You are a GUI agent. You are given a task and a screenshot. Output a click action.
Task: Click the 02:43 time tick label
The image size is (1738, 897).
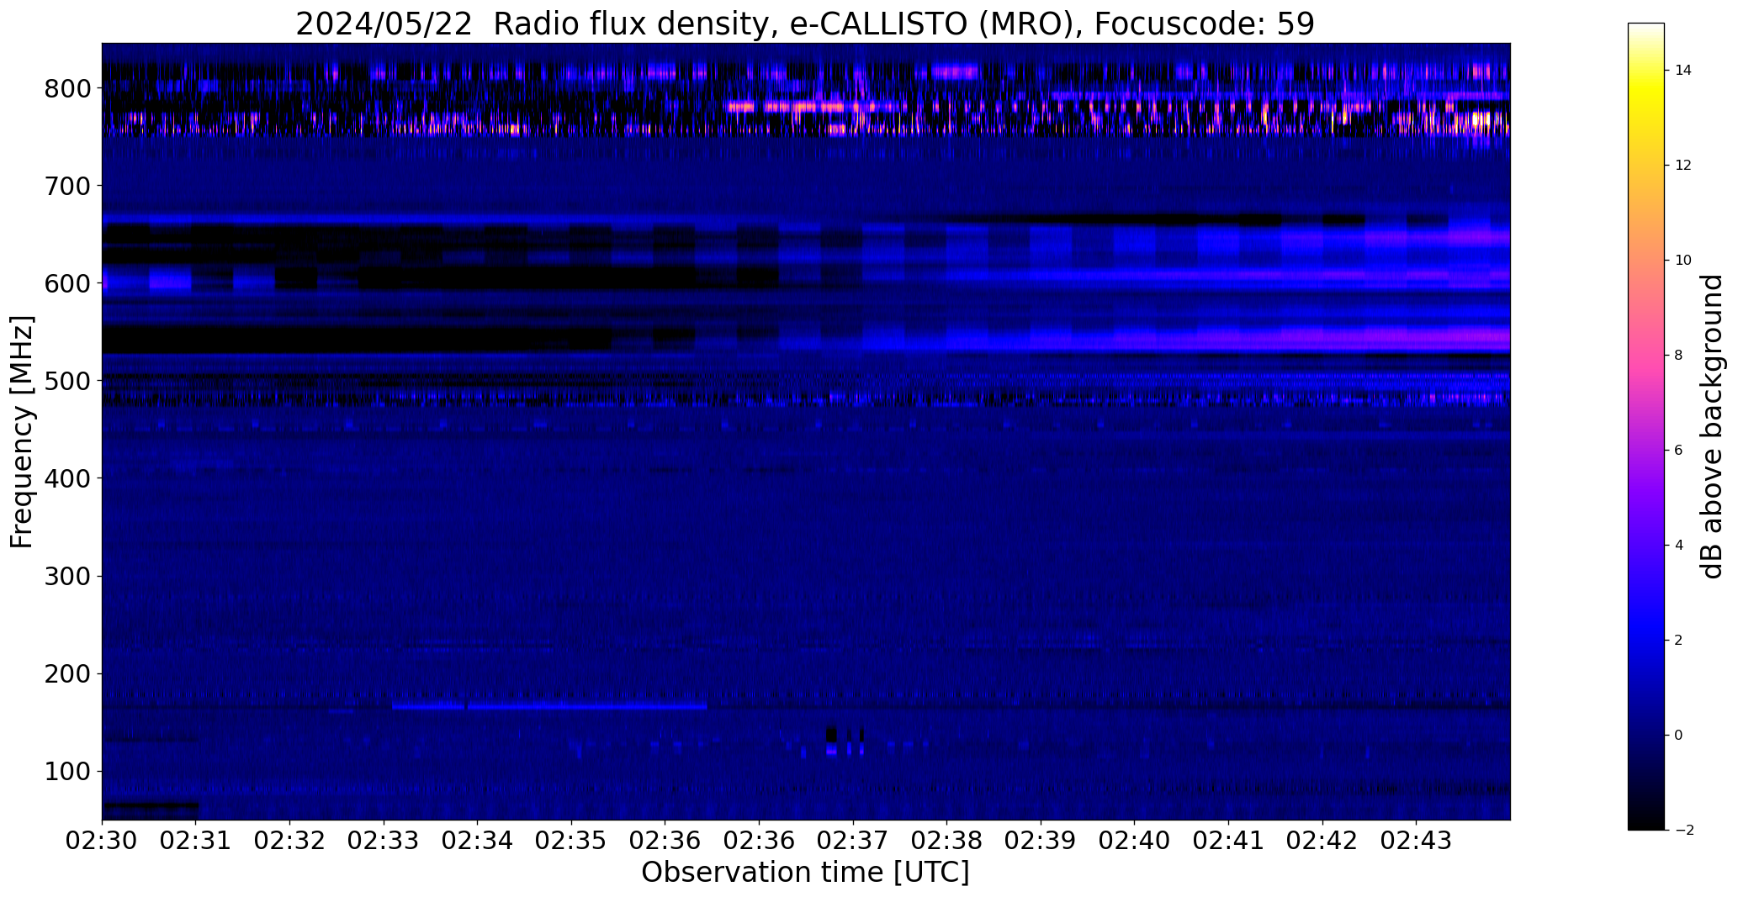(1417, 841)
